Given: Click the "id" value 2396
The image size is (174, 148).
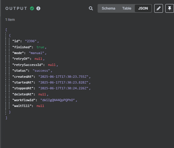Looking at the screenshot, I should pos(31,41).
